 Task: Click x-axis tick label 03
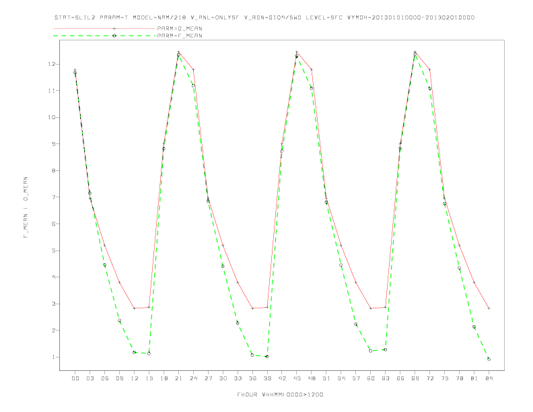coord(90,378)
